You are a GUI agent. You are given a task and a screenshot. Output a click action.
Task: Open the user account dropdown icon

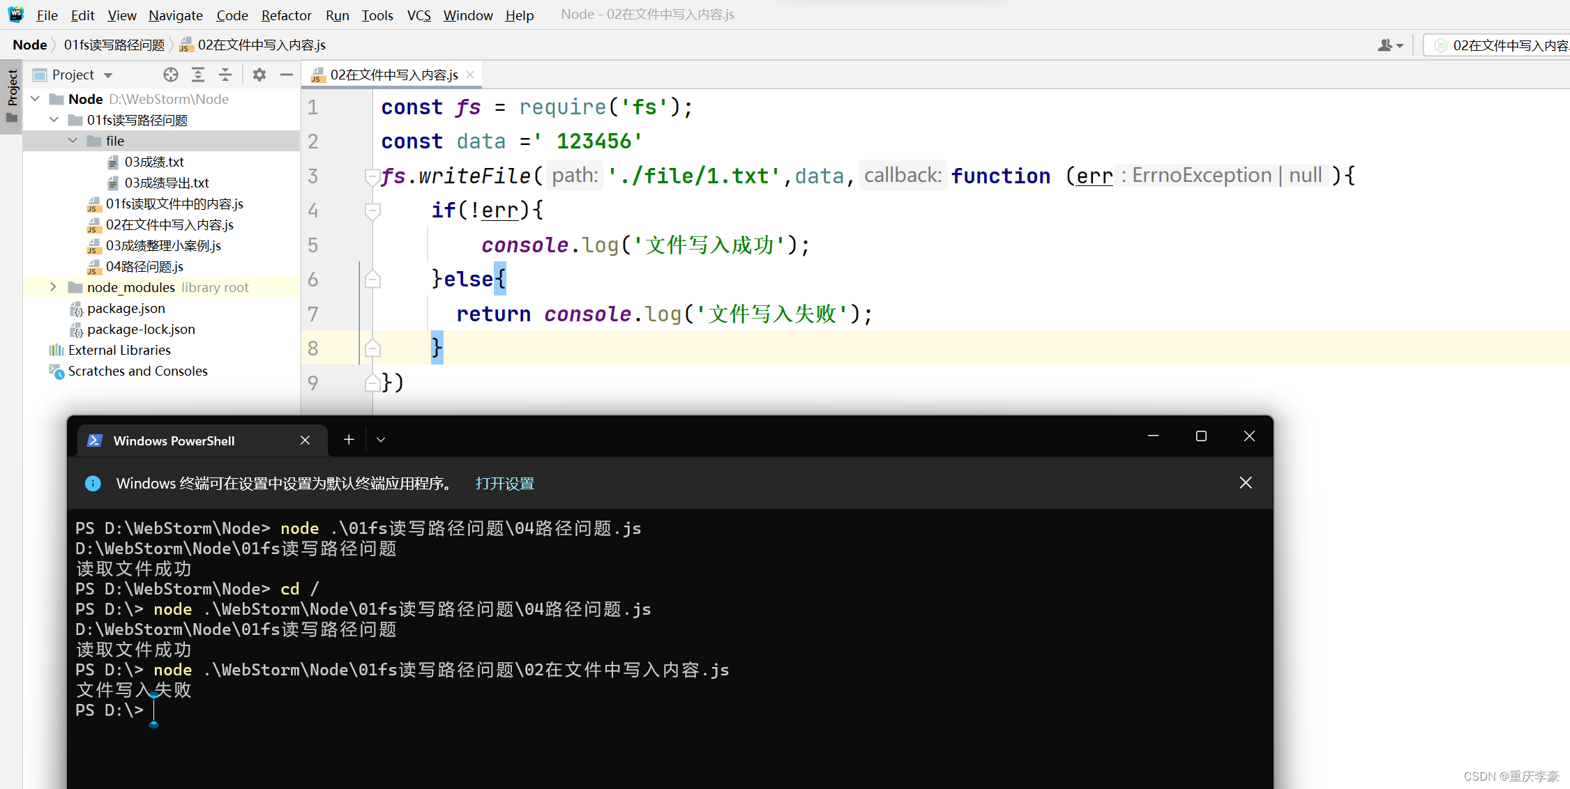1390,45
